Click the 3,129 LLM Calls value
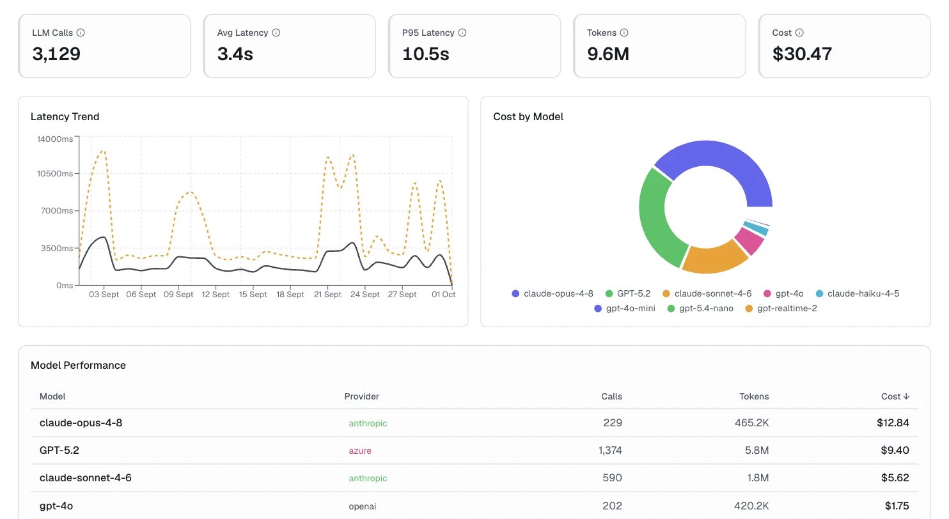The height and width of the screenshot is (519, 949). coord(56,54)
